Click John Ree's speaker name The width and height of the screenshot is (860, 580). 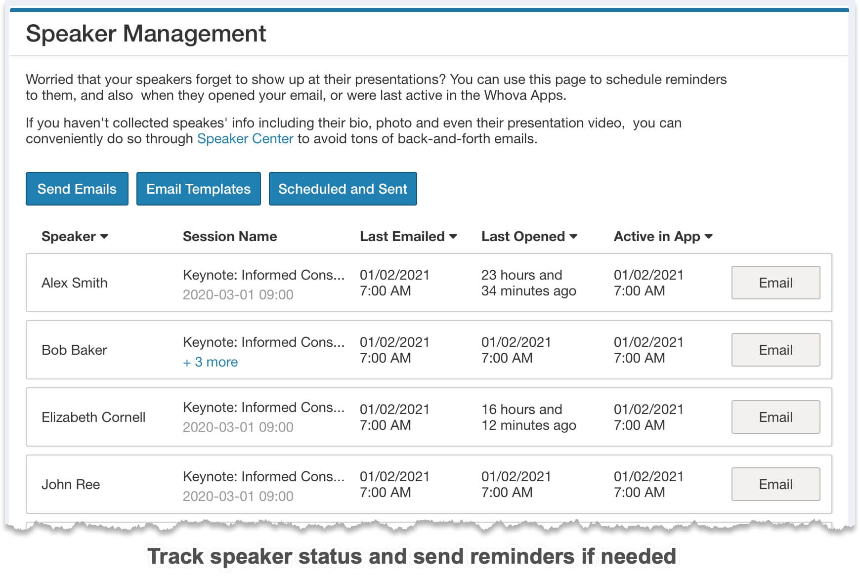pyautogui.click(x=71, y=484)
